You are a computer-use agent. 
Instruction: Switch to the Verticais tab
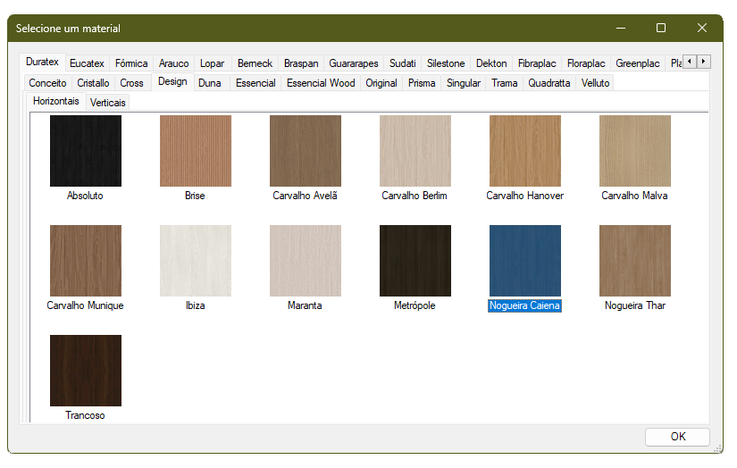click(107, 103)
